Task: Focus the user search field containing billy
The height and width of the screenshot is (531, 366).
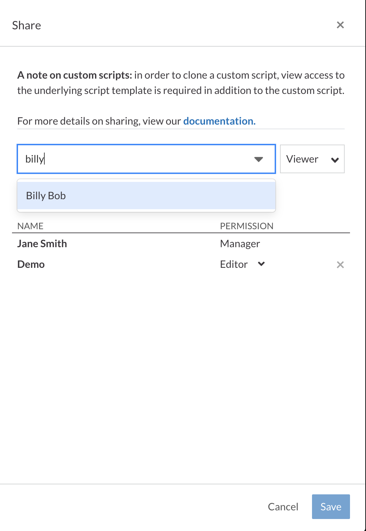Action: [x=133, y=159]
